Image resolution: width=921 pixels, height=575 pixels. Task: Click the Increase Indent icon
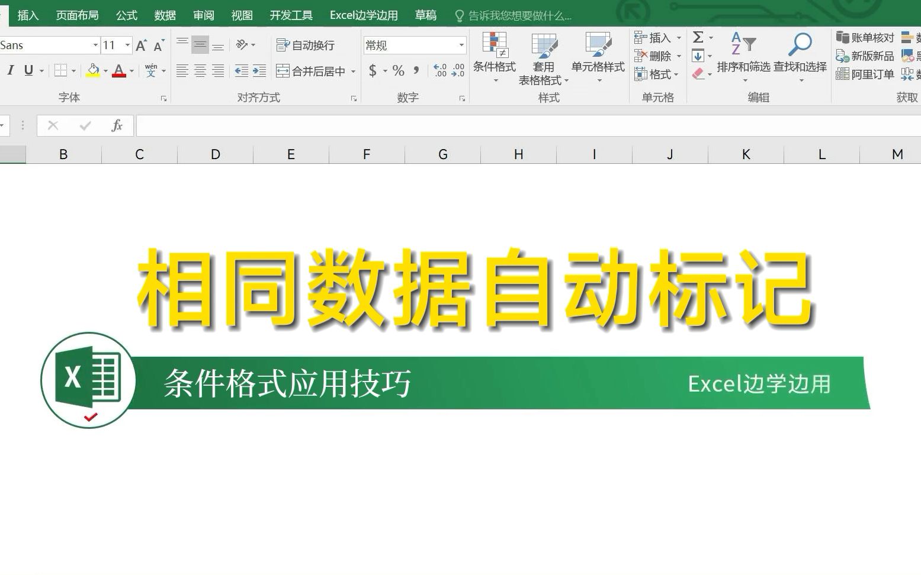pyautogui.click(x=259, y=71)
